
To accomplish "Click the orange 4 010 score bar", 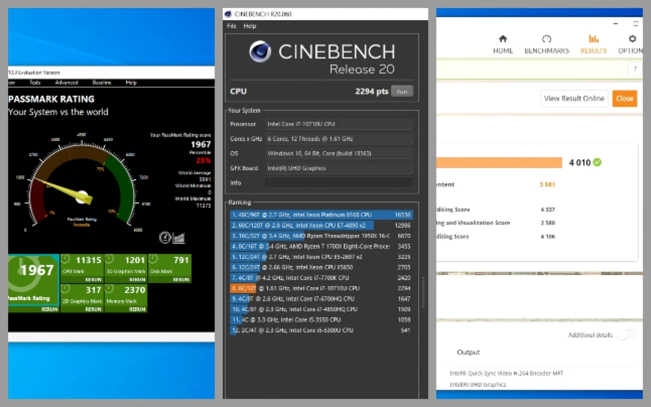I will [499, 163].
